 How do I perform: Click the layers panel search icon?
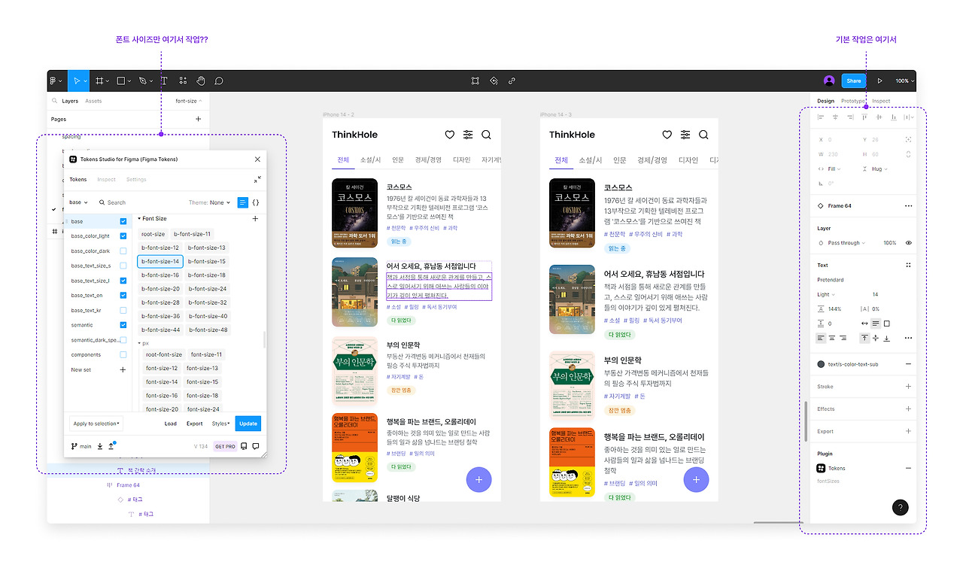pos(54,101)
